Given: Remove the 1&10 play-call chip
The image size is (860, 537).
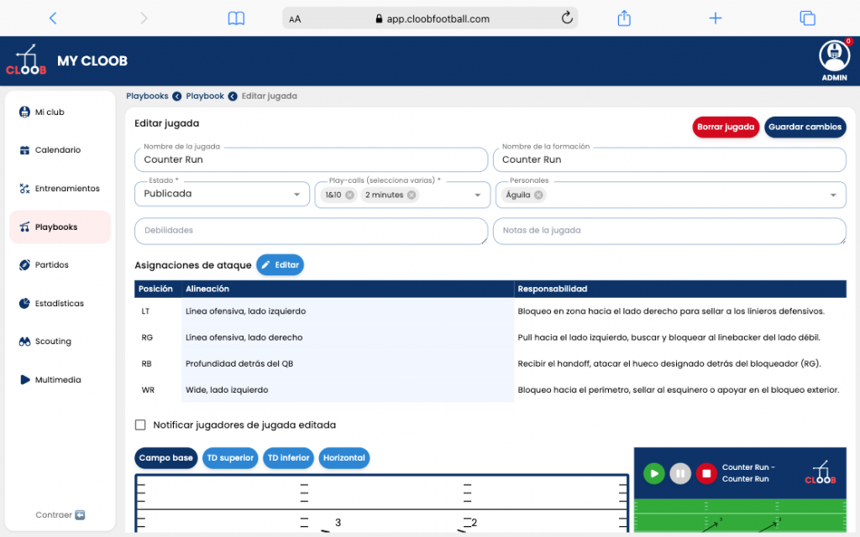Looking at the screenshot, I should 349,195.
